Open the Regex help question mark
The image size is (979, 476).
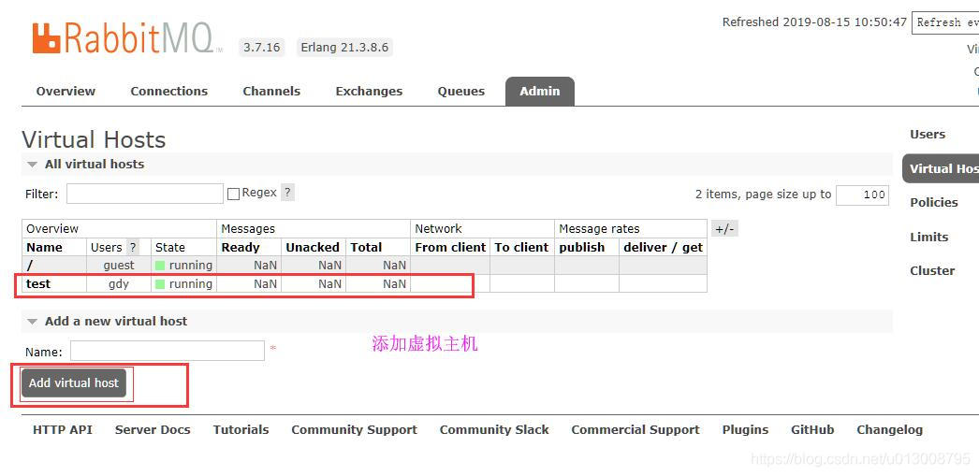(x=287, y=193)
